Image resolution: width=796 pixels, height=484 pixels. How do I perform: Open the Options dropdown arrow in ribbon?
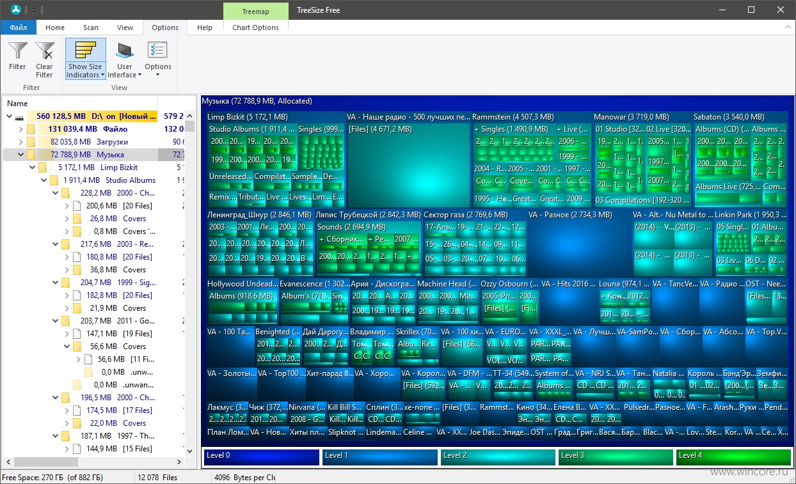point(157,75)
